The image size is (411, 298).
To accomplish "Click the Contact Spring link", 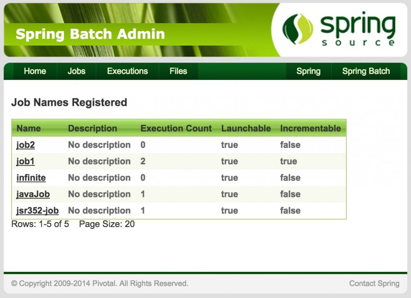I will point(374,283).
